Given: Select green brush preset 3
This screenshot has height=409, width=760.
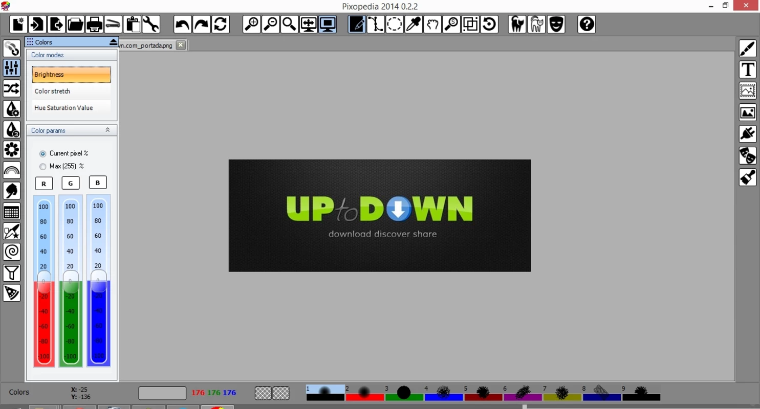Looking at the screenshot, I should (x=404, y=393).
